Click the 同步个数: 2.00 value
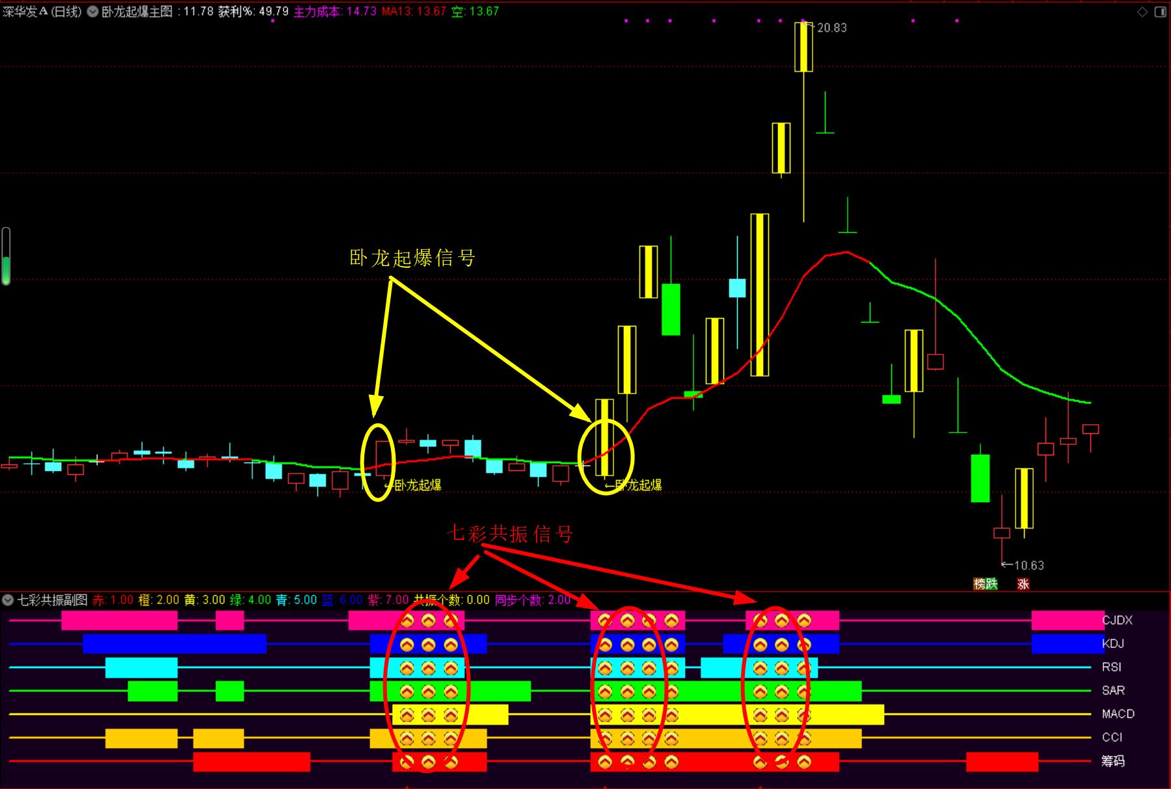The width and height of the screenshot is (1171, 789). [x=533, y=600]
